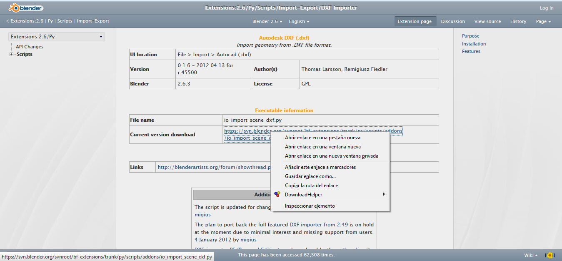562x261 pixels.
Task: Click the Import-Export breadcrumb link
Action: (93, 21)
